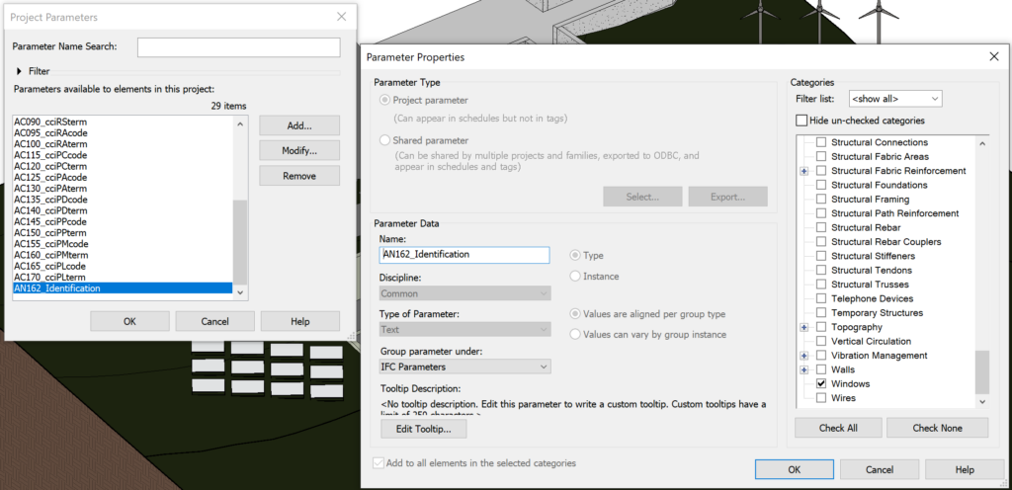Toggle Hide un-checked categories checkbox
The height and width of the screenshot is (490, 1012).
tap(801, 121)
